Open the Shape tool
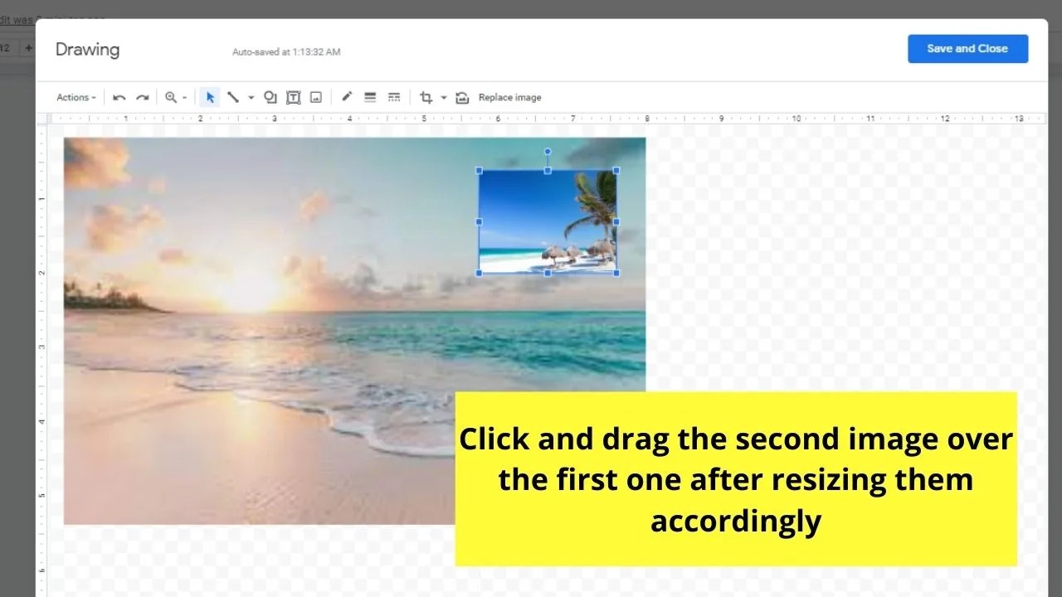This screenshot has width=1062, height=597. click(270, 97)
